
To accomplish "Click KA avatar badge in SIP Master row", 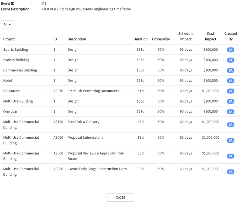I will pos(231,91).
